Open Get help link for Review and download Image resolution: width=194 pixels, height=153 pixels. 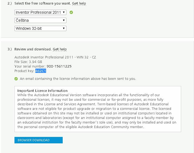[x=60, y=49]
